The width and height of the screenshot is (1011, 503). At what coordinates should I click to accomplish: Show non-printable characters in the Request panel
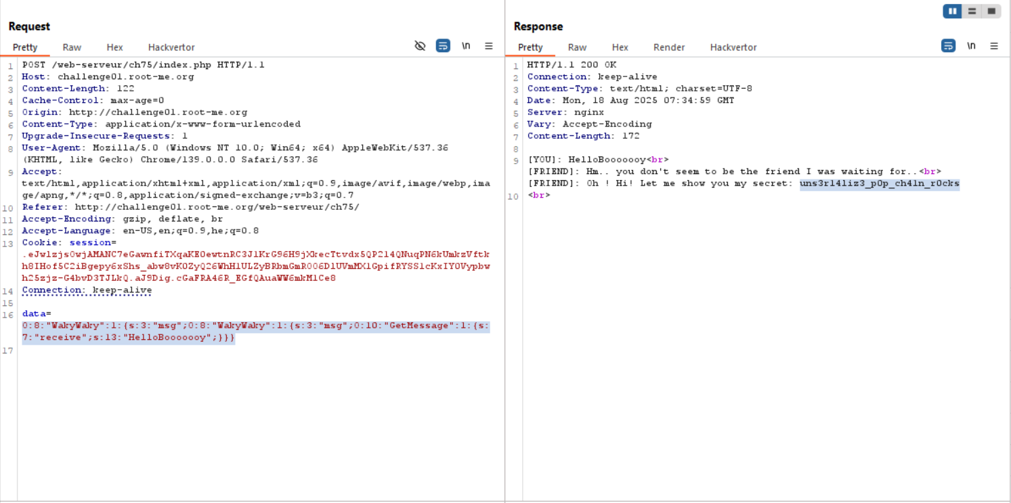466,46
